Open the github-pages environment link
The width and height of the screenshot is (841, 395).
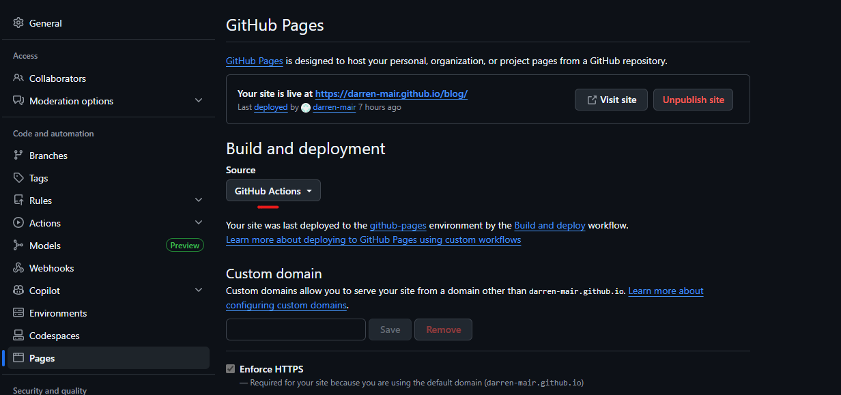pos(398,225)
